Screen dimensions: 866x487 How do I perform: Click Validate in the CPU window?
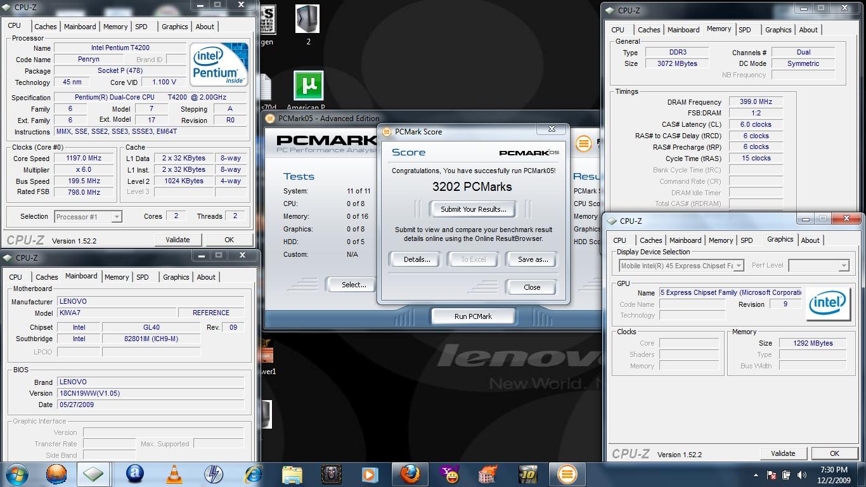click(x=178, y=240)
